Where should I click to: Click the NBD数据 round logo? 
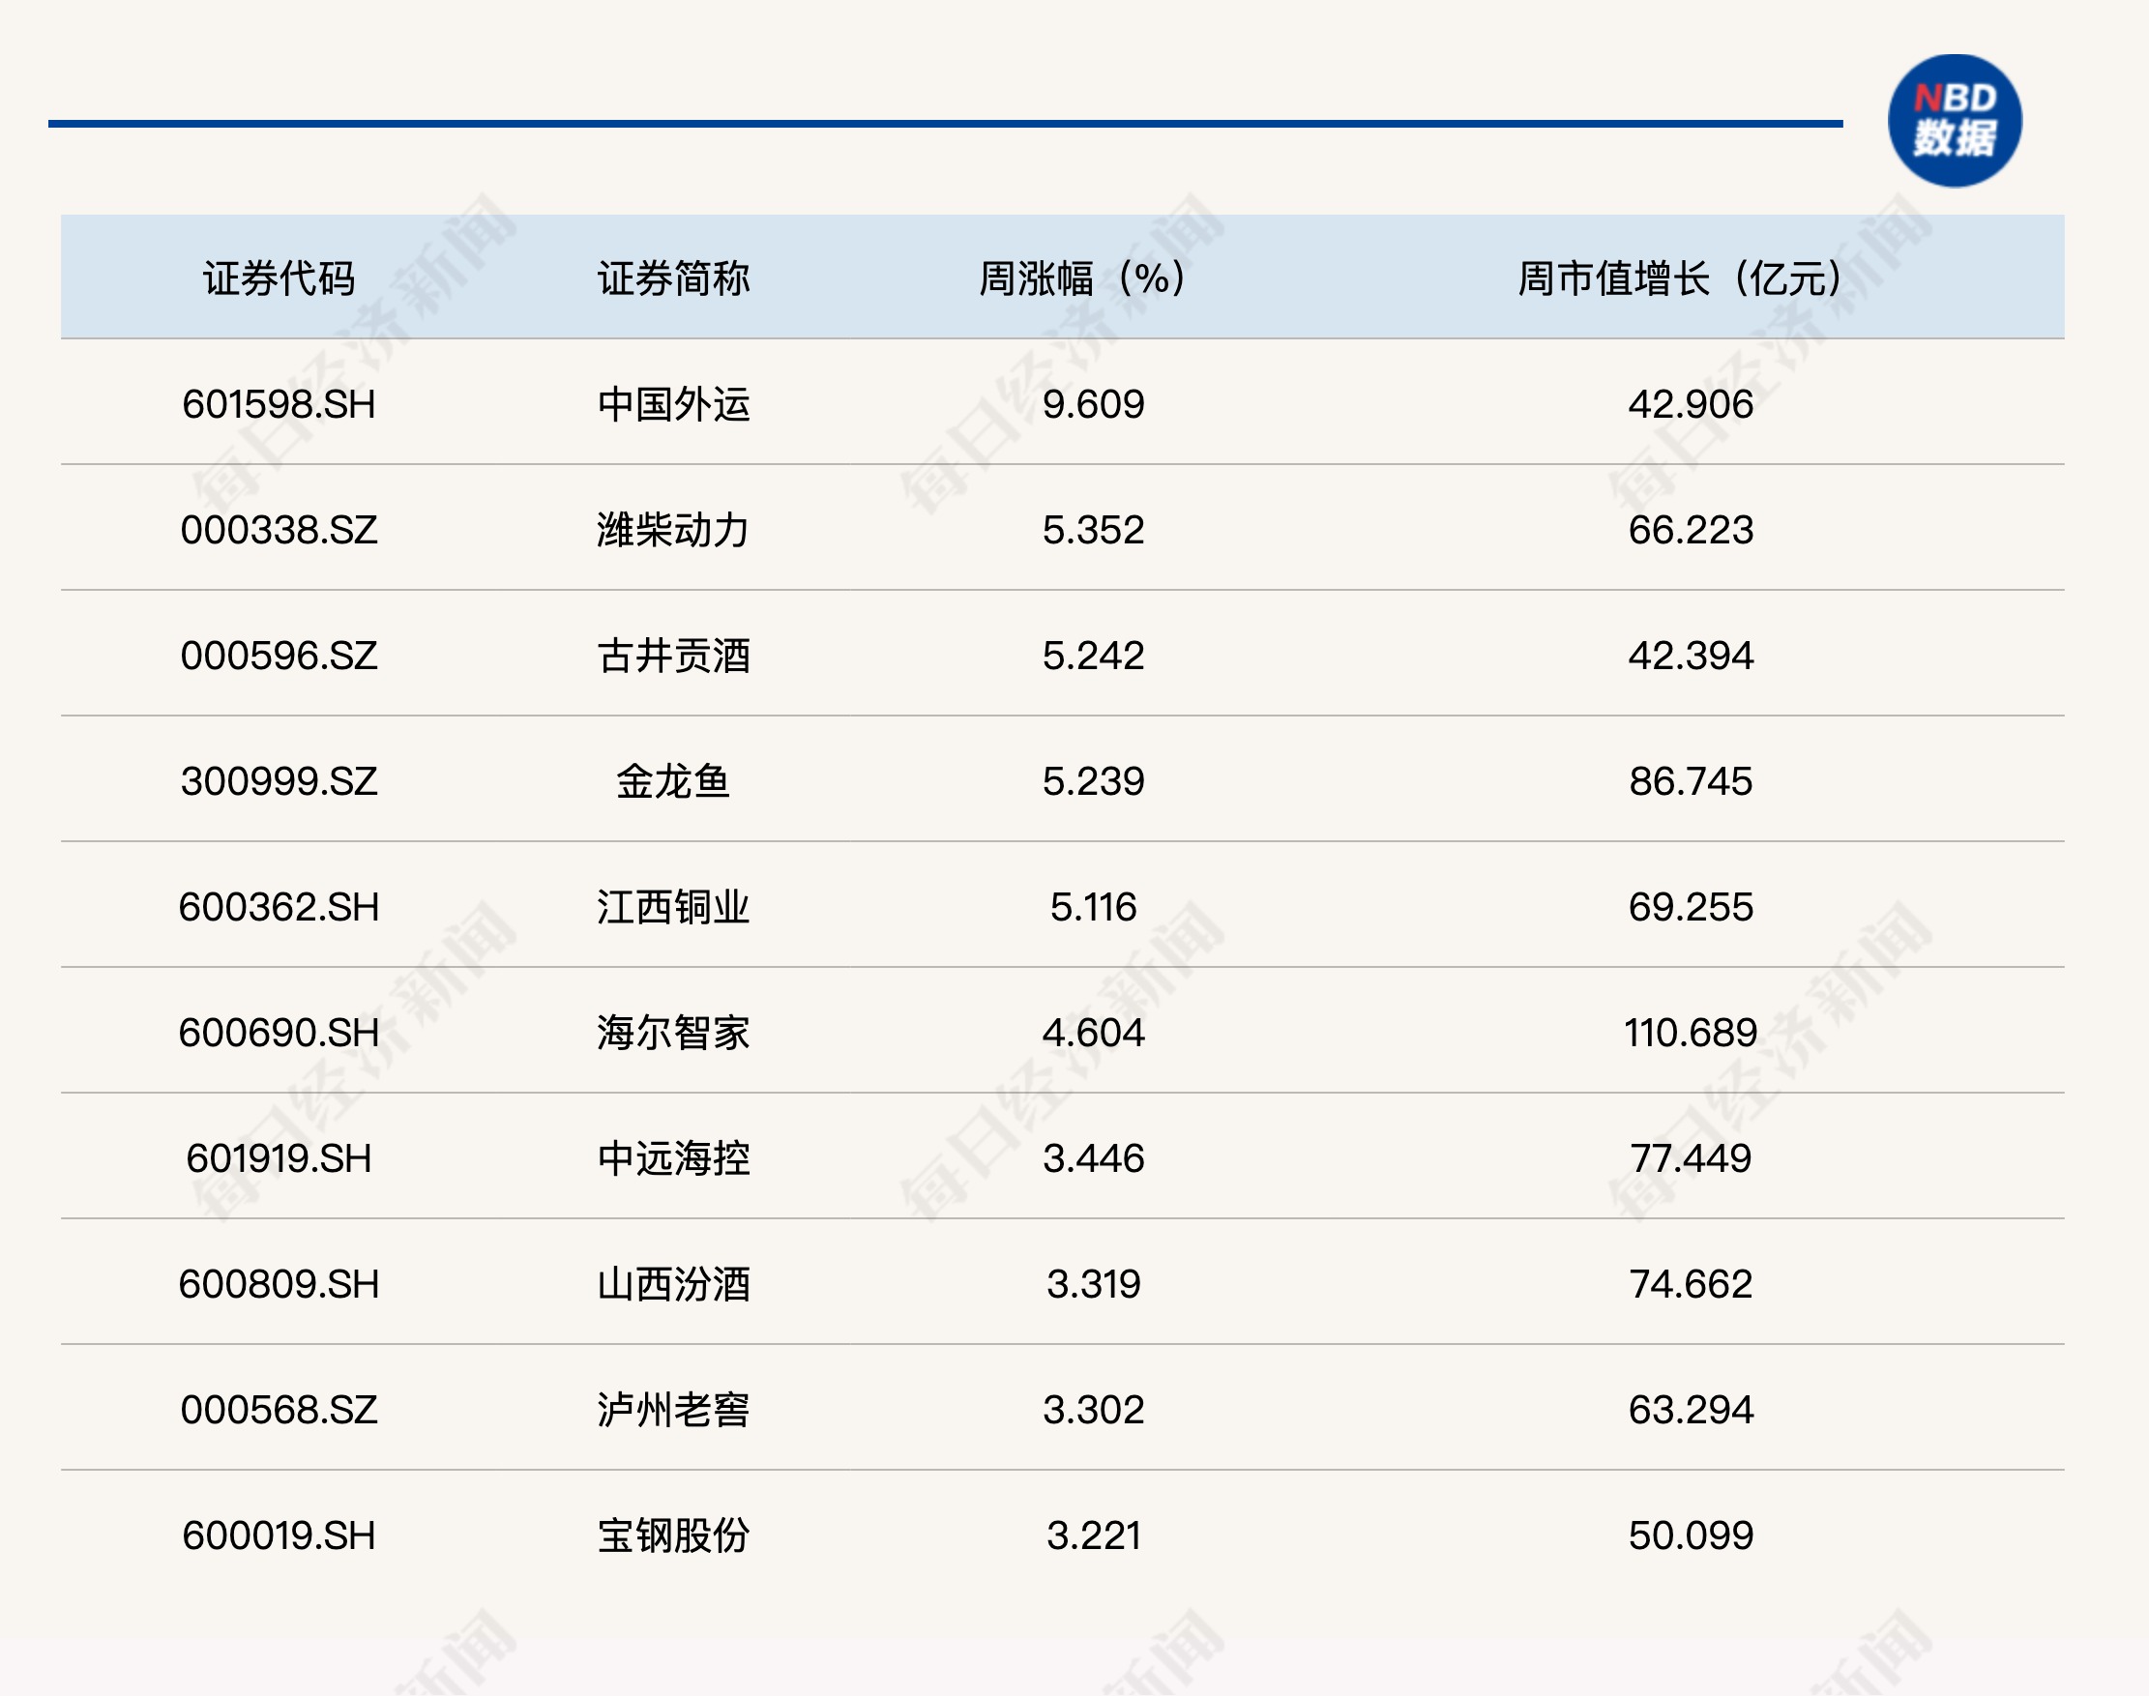[1955, 121]
